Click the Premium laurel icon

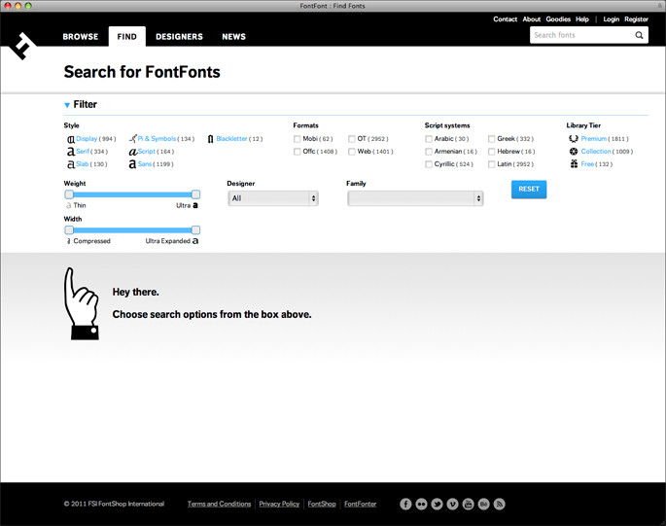pyautogui.click(x=574, y=138)
